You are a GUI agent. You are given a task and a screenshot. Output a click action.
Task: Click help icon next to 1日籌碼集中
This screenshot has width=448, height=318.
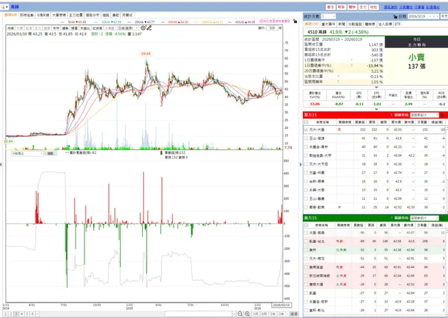coord(351,60)
